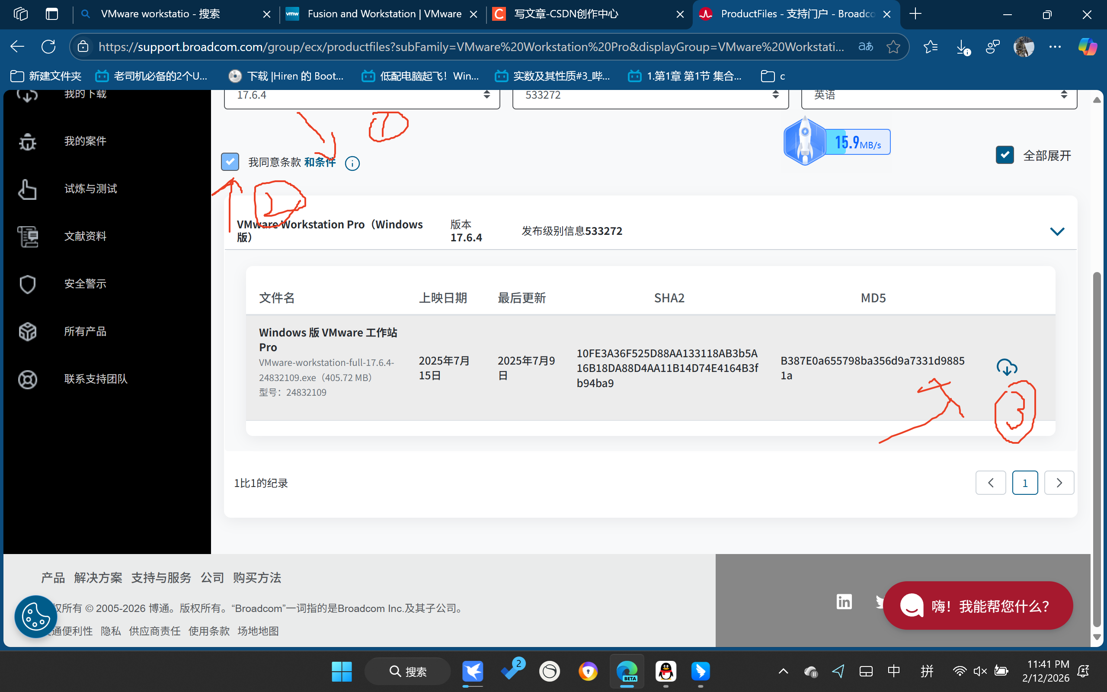Open the 支持与服务 footer link

point(161,577)
